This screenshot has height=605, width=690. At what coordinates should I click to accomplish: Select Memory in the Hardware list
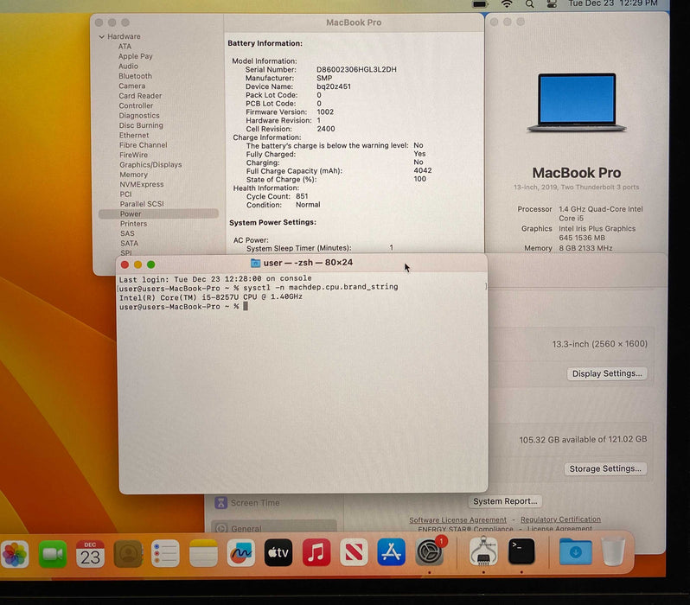click(x=134, y=175)
